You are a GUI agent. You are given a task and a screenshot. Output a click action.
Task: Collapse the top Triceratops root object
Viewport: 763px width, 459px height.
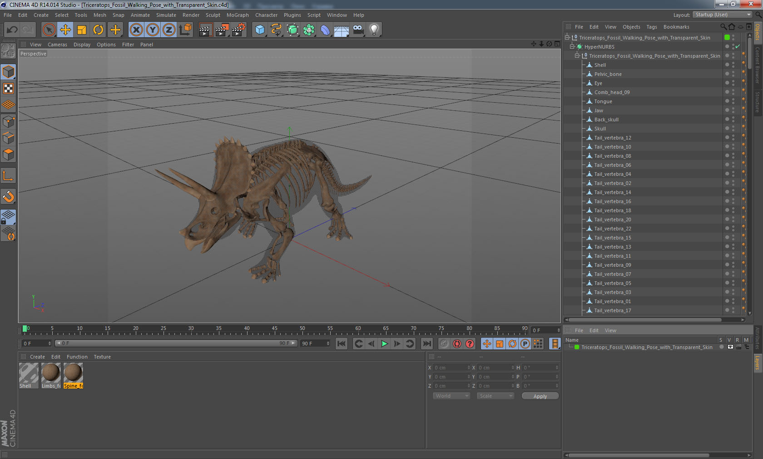pos(567,37)
